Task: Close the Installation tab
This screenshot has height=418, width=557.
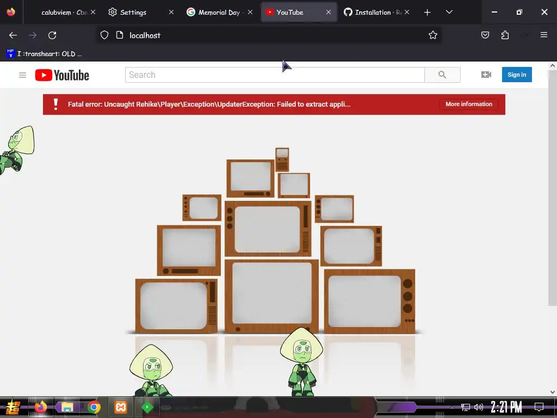Action: pyautogui.click(x=407, y=12)
